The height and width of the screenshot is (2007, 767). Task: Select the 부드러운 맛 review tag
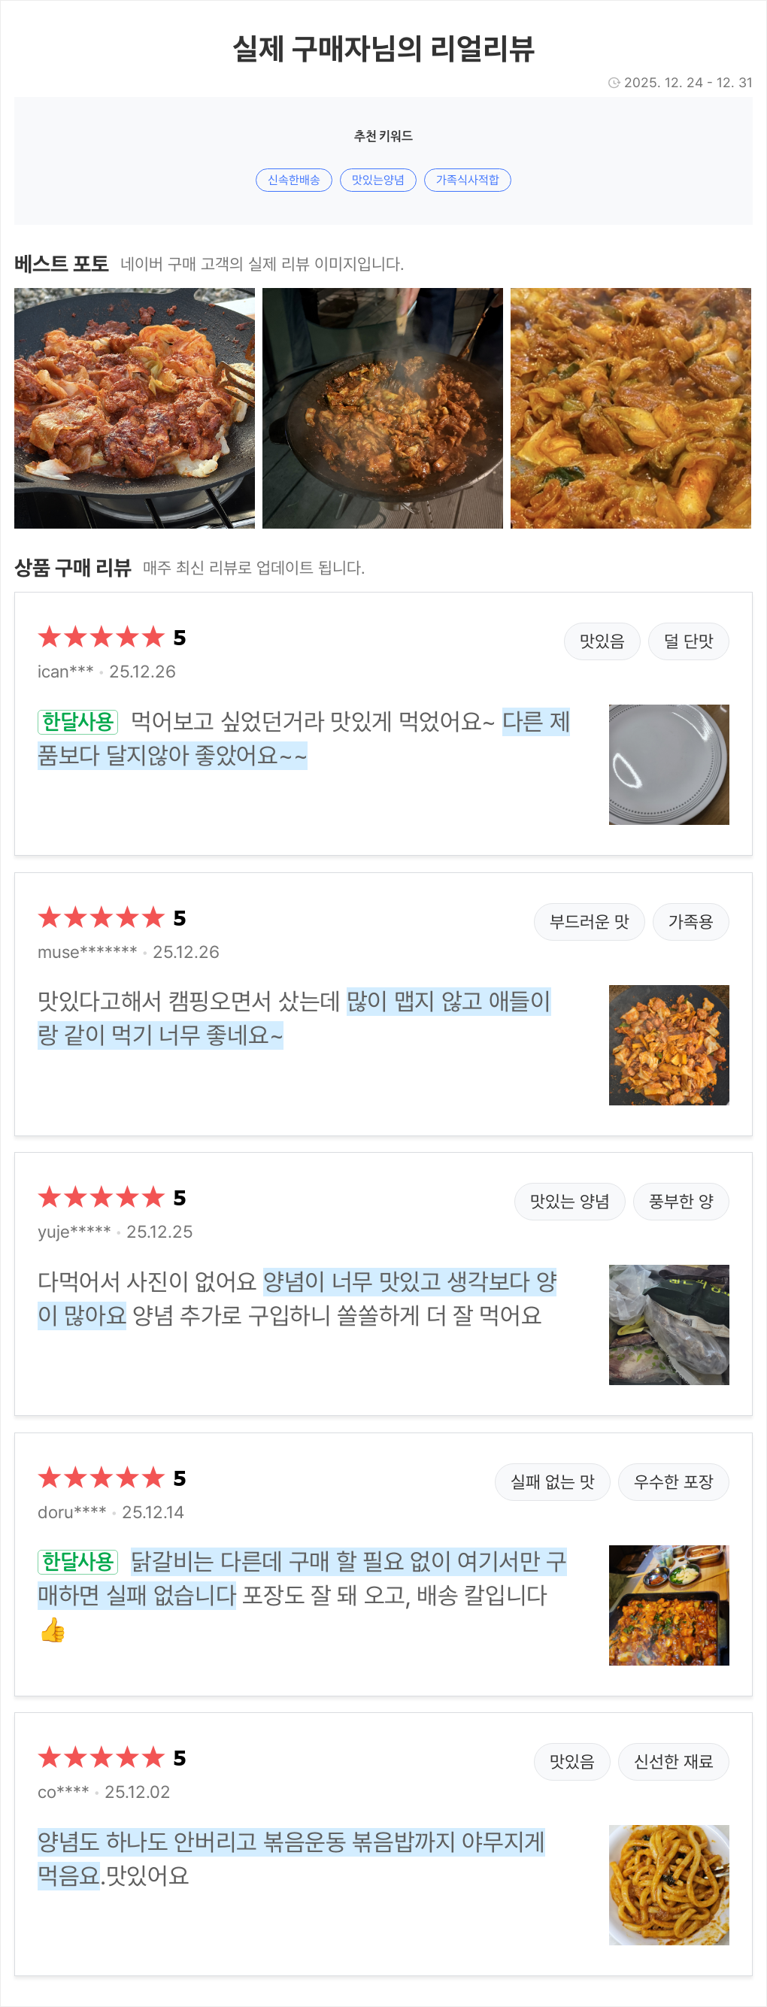[589, 922]
